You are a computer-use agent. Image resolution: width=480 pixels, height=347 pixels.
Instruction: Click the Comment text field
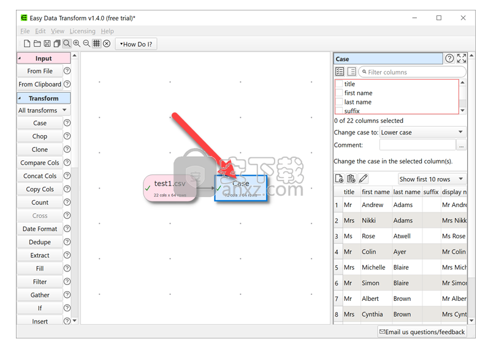(x=417, y=145)
